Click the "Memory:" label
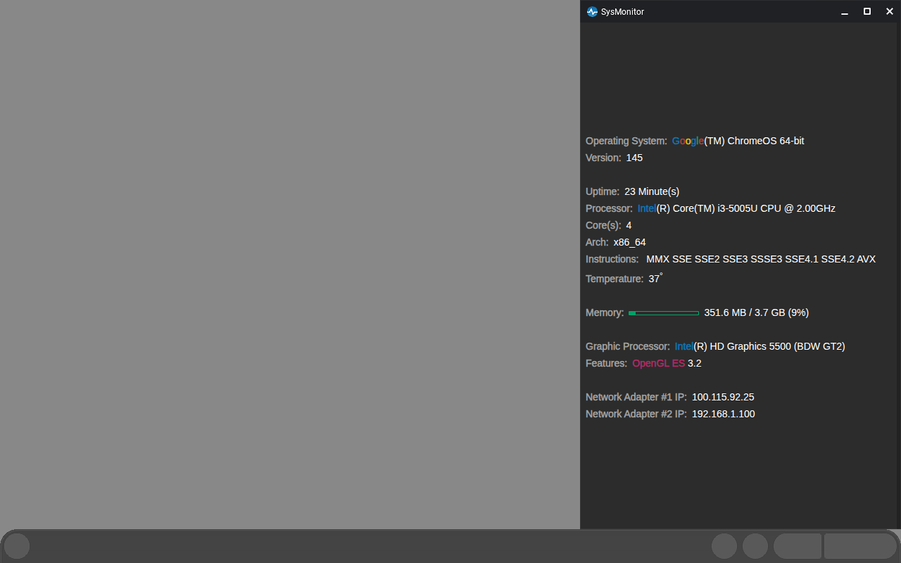 (x=605, y=312)
